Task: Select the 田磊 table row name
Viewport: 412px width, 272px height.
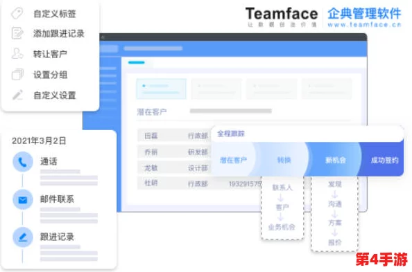Action: [151, 136]
